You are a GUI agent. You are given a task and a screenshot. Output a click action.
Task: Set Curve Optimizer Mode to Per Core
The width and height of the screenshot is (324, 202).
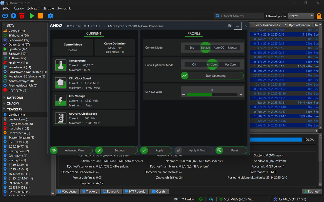[230, 64]
